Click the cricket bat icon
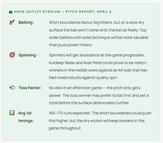This screenshot has width=163, height=143. [x=12, y=22]
